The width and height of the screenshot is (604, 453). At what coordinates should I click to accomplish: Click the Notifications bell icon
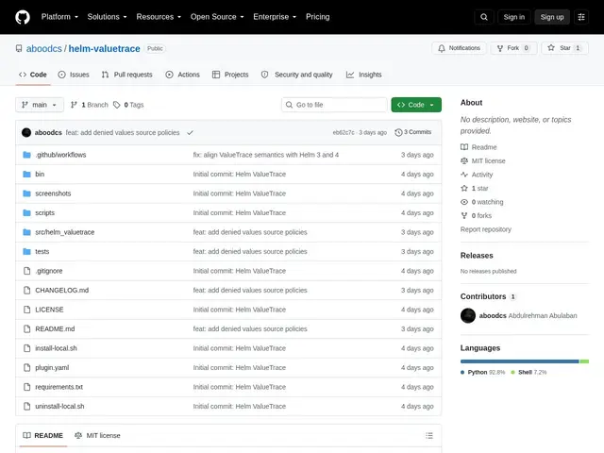coord(442,48)
